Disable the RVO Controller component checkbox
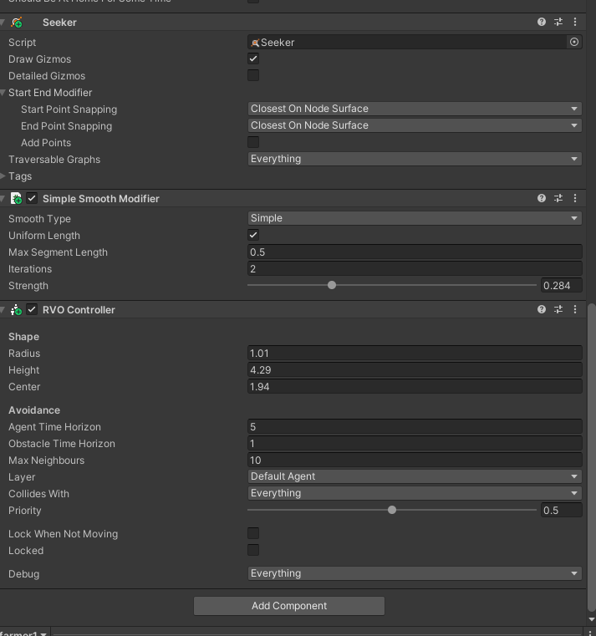The height and width of the screenshot is (636, 596). click(x=32, y=310)
